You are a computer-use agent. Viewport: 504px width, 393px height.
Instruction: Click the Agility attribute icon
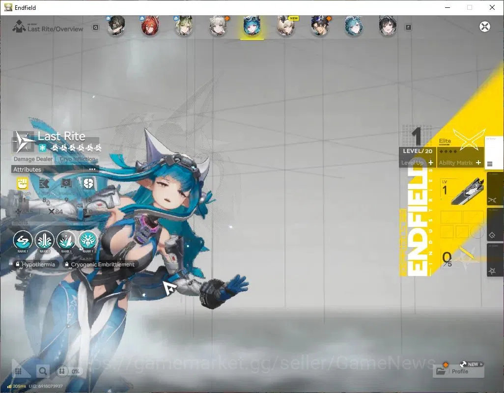[44, 184]
